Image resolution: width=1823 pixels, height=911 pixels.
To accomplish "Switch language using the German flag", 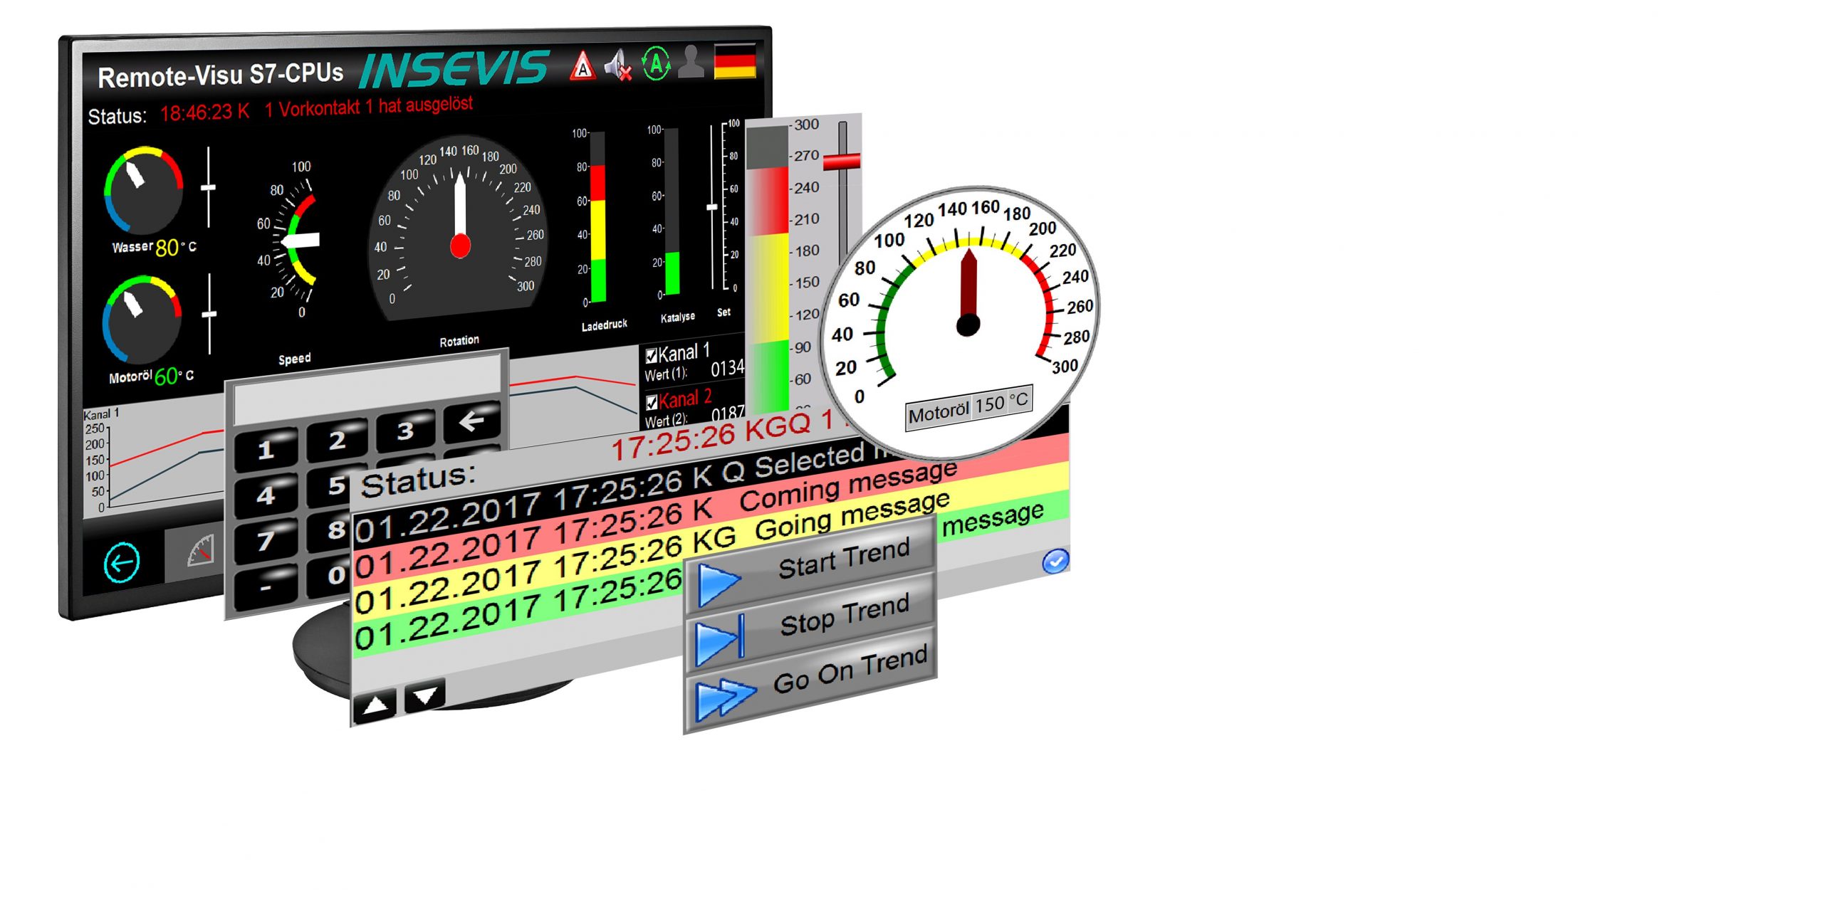I will pos(734,60).
